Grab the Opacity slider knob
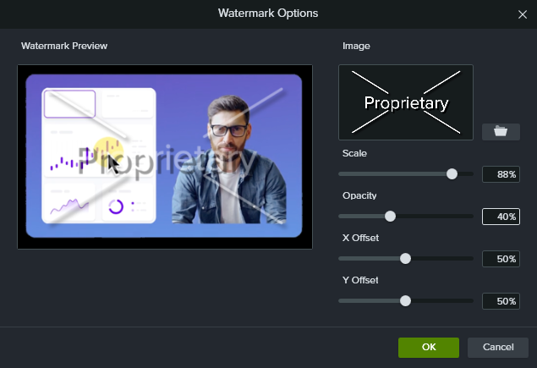Viewport: 537px width, 368px height. 390,216
